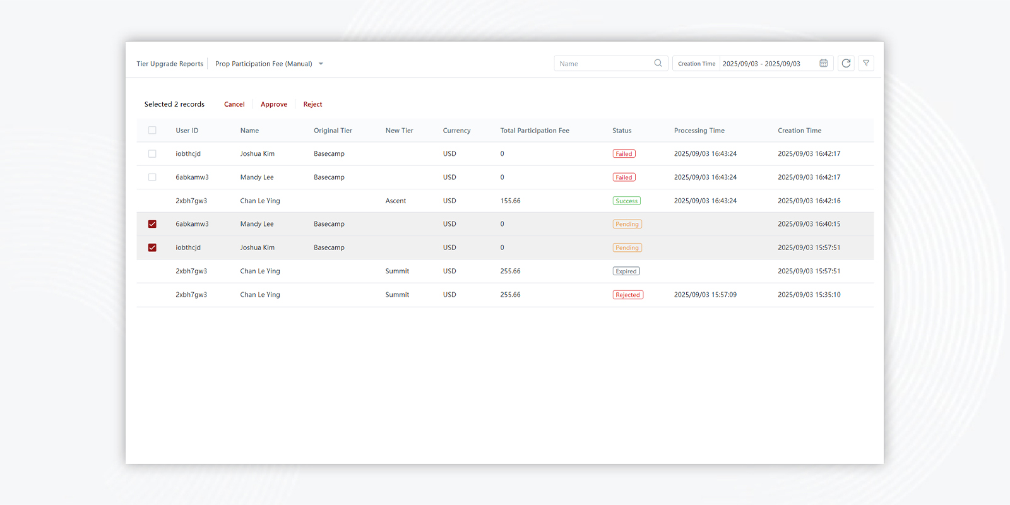
Task: Click the Selected 2 records label
Action: click(x=174, y=104)
